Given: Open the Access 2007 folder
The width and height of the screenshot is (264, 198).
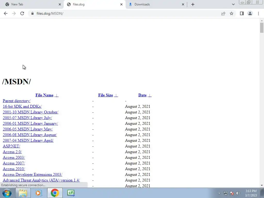Looking at the screenshot, I should 14,163.
